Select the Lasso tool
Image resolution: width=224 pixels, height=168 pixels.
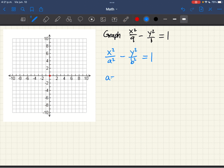(80, 19)
